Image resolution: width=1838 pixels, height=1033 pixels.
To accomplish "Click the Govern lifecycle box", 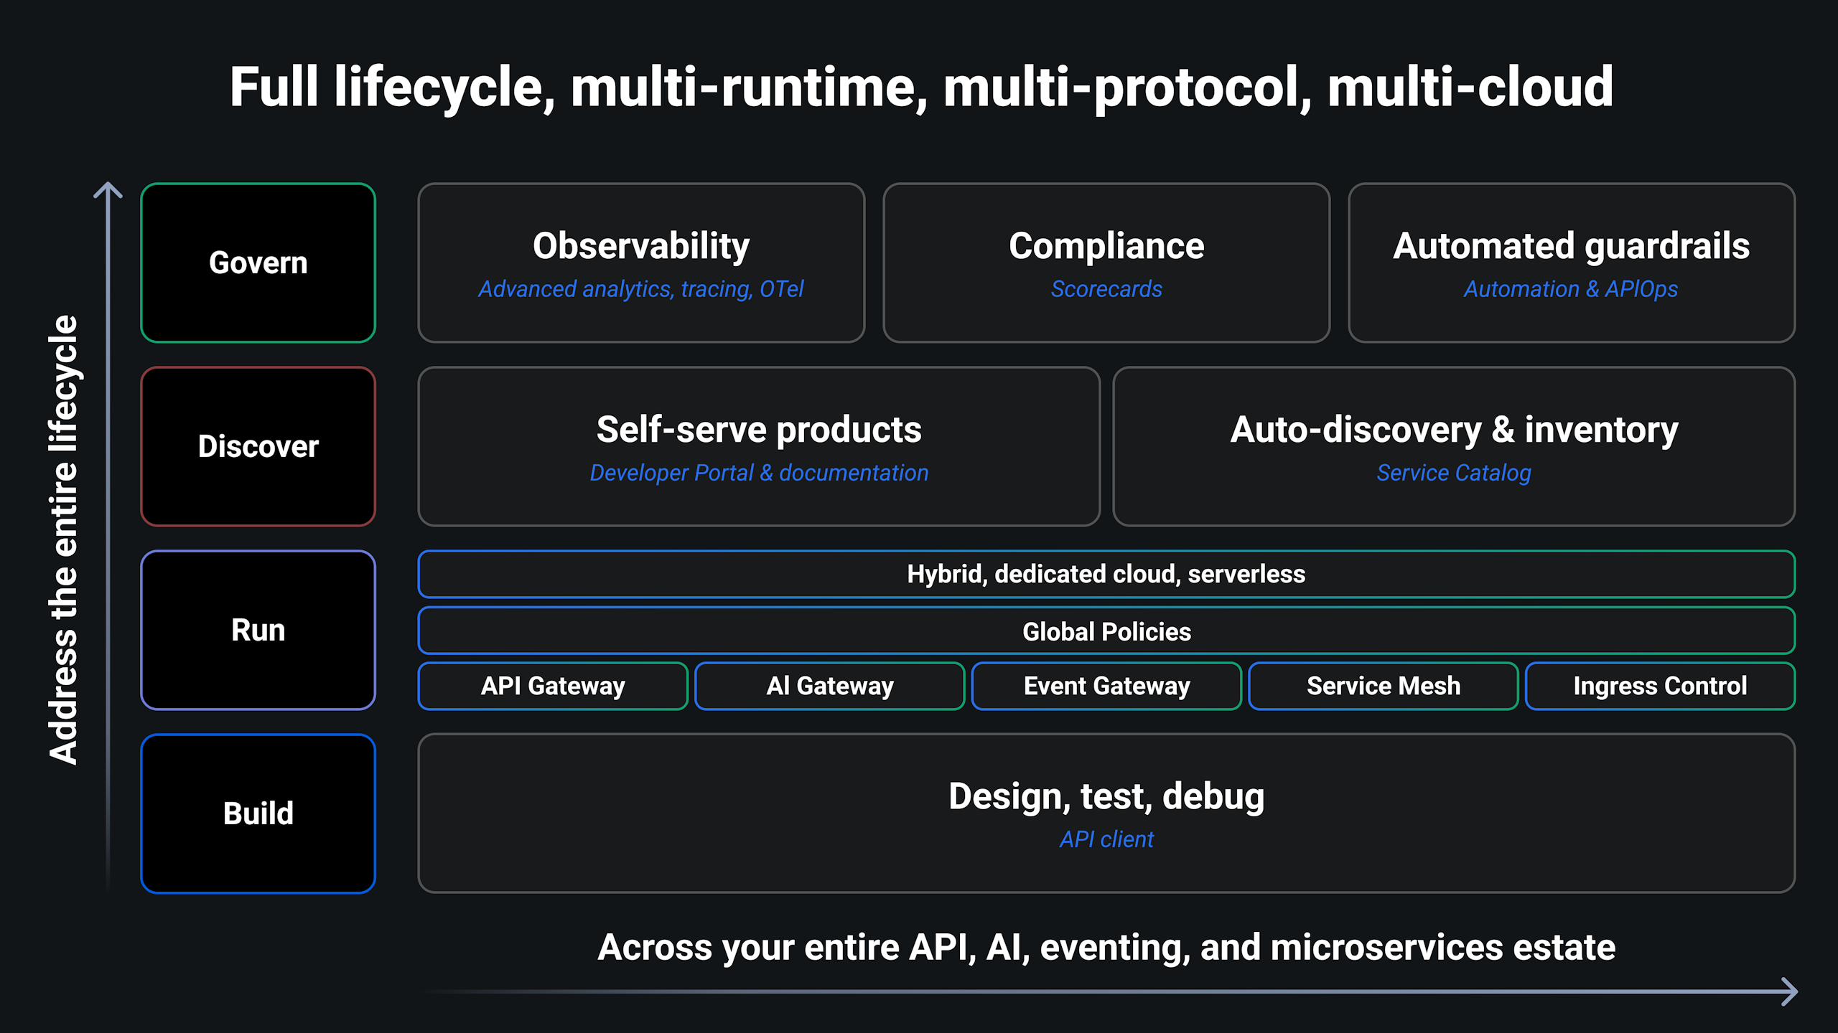I will 258,263.
